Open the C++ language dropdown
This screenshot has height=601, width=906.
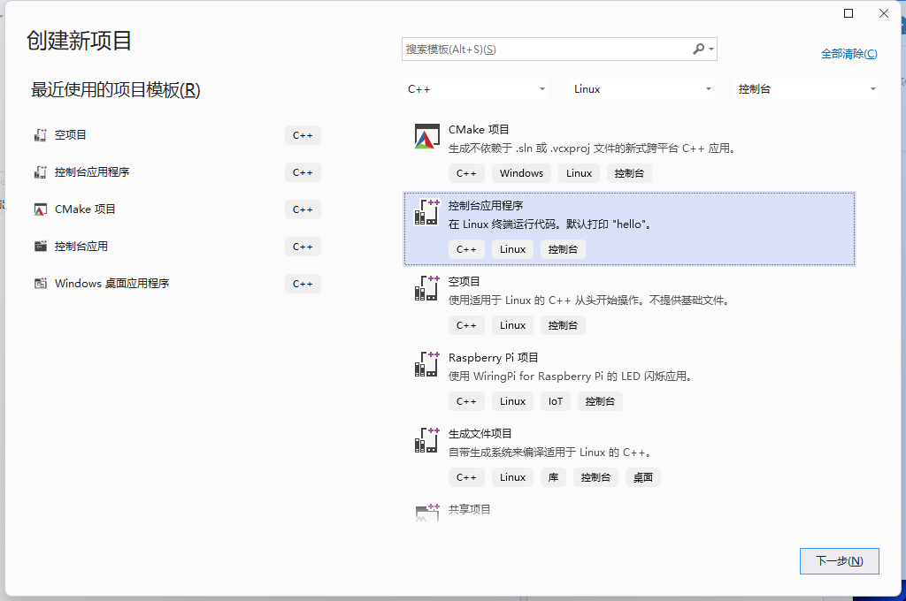tap(475, 88)
